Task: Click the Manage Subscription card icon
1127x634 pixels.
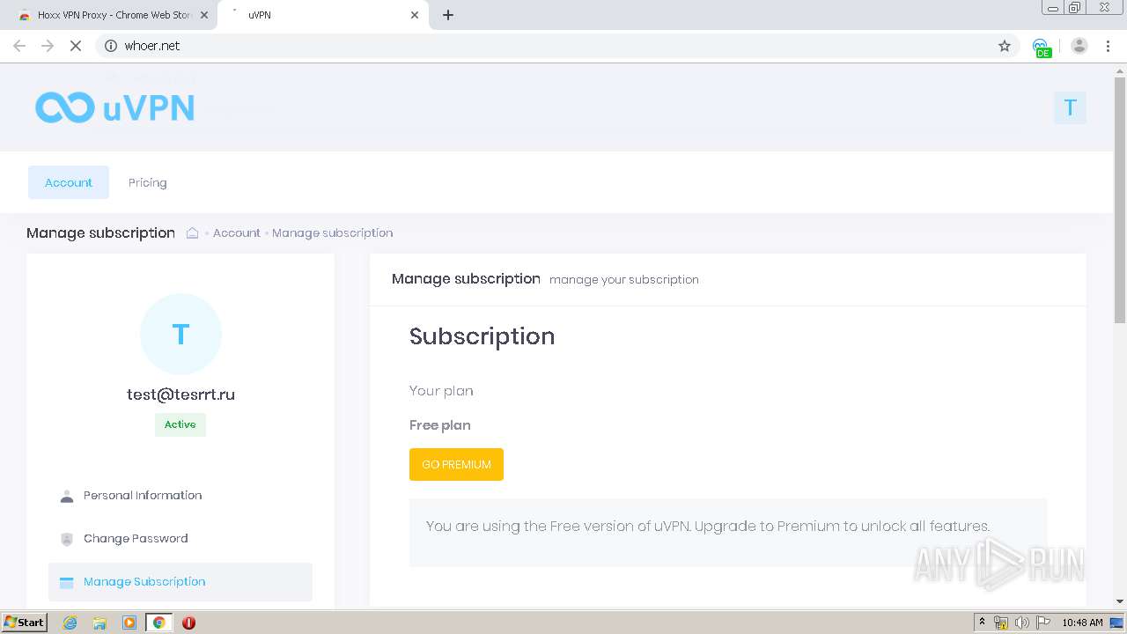Action: [x=67, y=582]
